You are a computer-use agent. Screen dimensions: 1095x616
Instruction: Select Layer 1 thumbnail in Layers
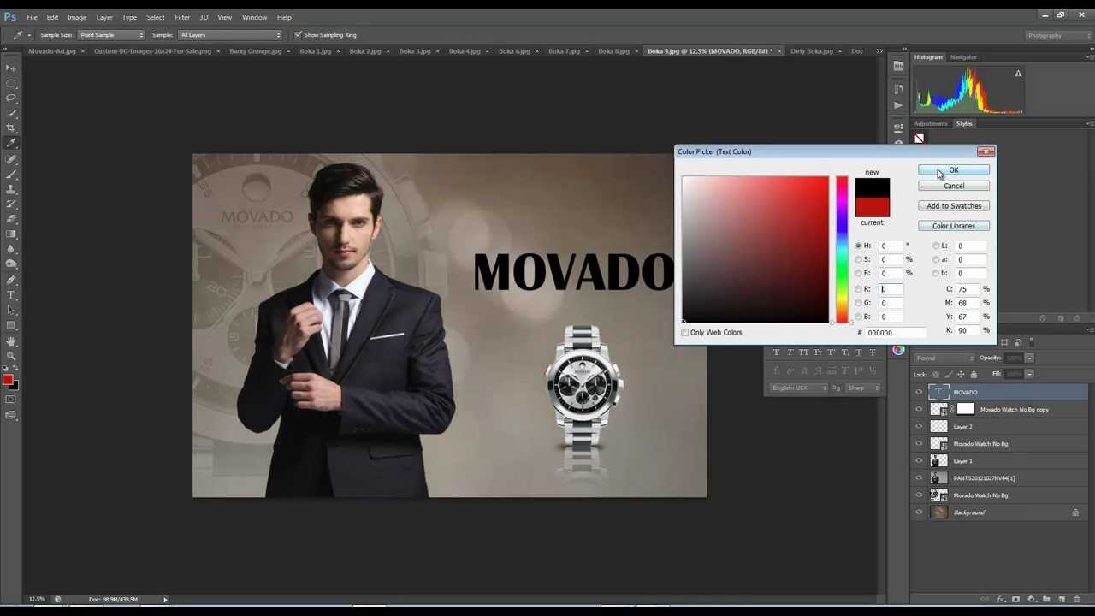click(x=939, y=461)
